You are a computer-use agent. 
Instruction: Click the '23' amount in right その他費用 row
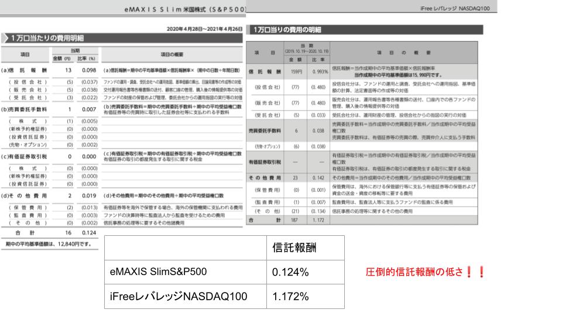295,178
